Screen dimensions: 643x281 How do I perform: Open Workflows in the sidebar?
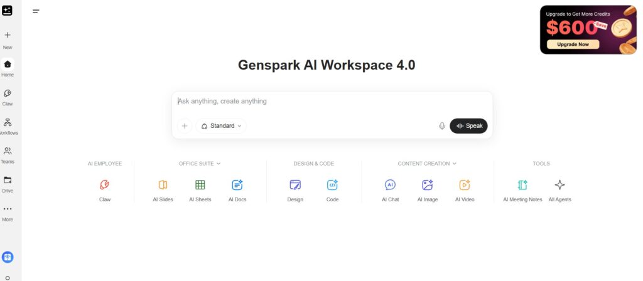8,127
